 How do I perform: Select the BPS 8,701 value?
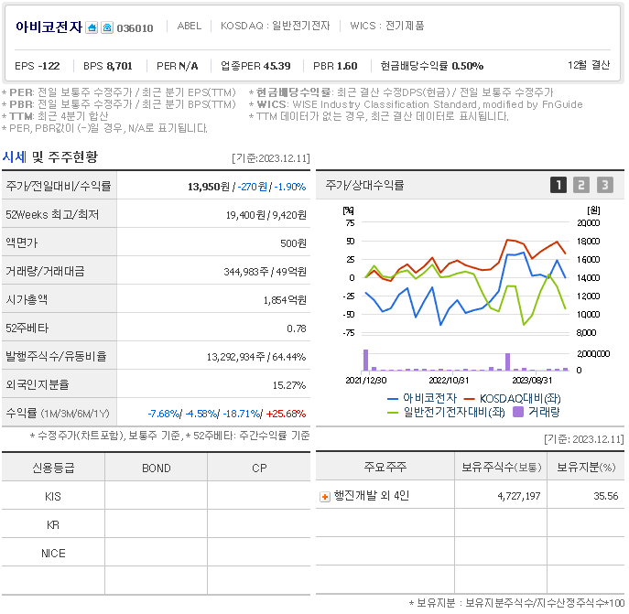[x=108, y=66]
